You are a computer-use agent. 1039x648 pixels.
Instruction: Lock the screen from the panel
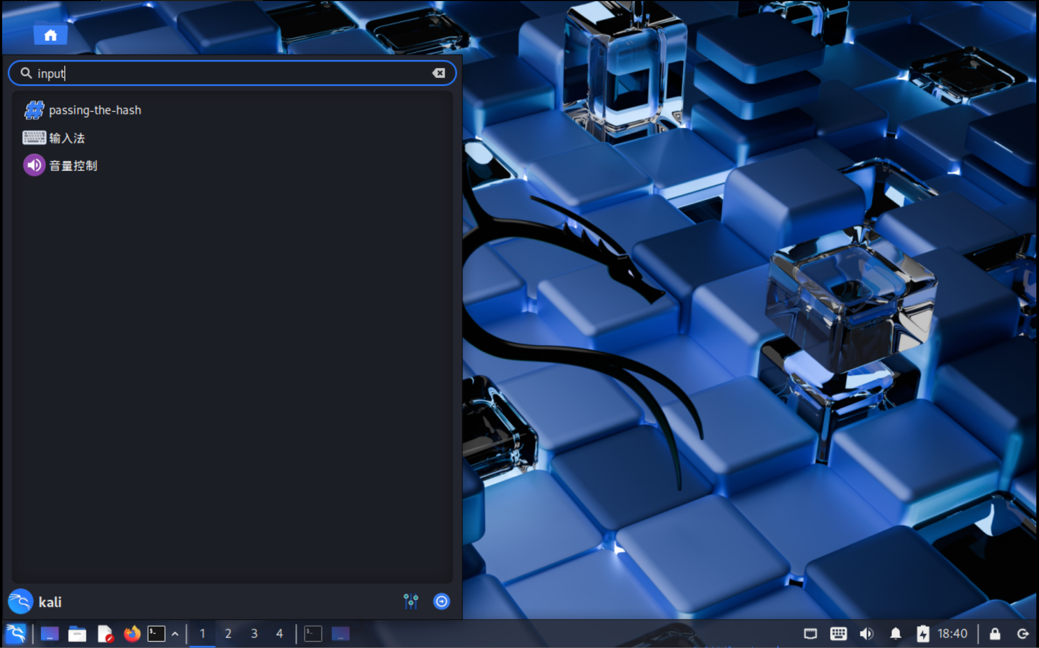(995, 633)
